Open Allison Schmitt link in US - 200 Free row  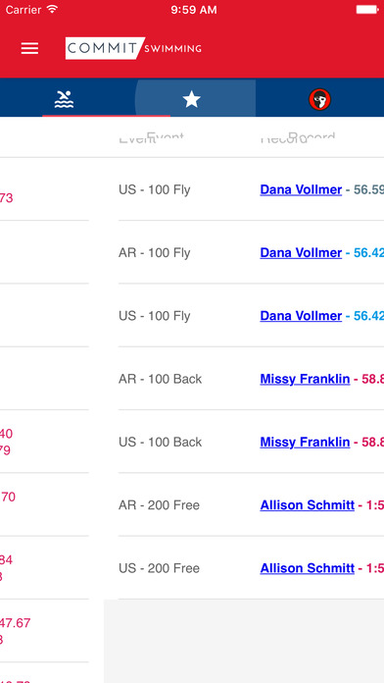(307, 568)
